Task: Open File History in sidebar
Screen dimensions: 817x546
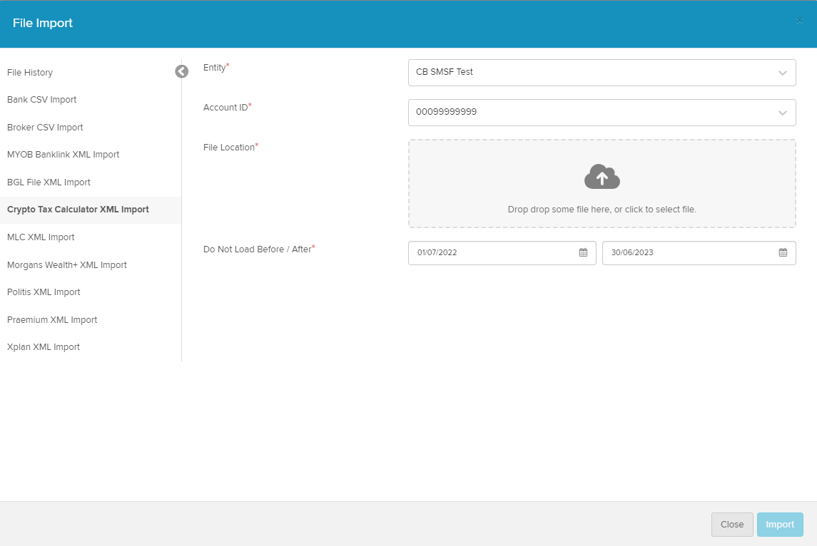Action: (x=30, y=73)
